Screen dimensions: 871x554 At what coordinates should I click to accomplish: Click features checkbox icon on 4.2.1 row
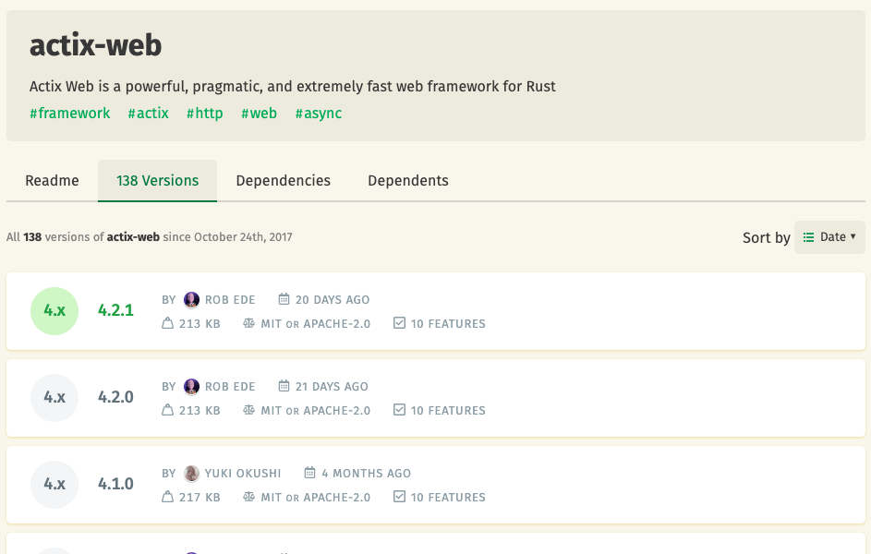click(x=399, y=323)
